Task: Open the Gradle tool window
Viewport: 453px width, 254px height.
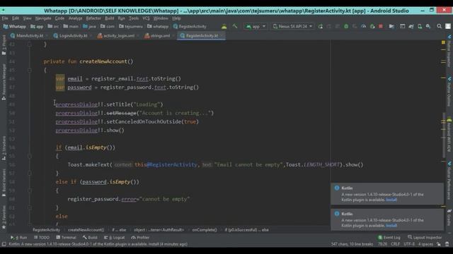Action: click(x=449, y=217)
